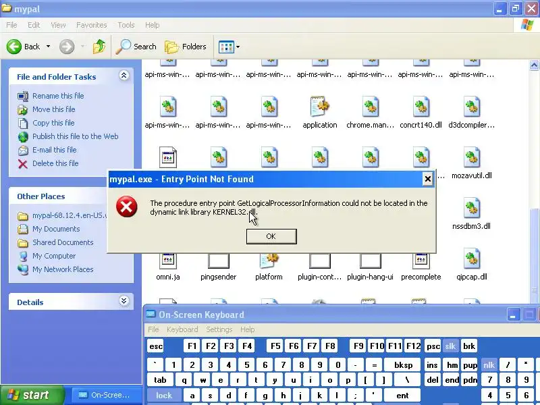Select the d3dcompiler dll file icon
The height and width of the screenshot is (405, 540).
471,107
